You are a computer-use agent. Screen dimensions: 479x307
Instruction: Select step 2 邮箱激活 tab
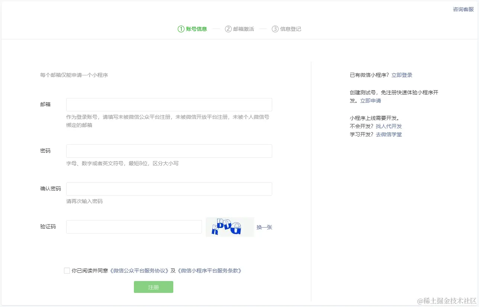click(239, 29)
